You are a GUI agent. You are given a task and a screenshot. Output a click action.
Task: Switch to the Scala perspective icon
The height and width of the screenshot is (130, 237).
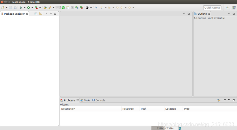[234, 8]
